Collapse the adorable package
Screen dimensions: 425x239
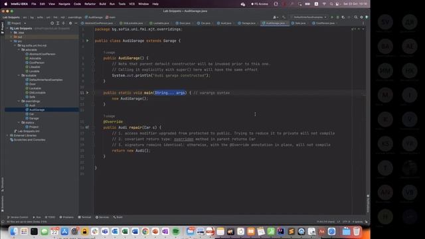pyautogui.click(x=19, y=50)
